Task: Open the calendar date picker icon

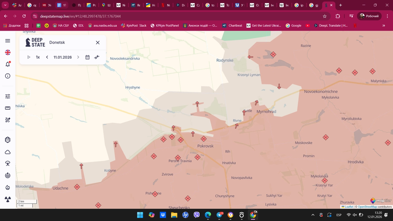Action: (x=88, y=57)
